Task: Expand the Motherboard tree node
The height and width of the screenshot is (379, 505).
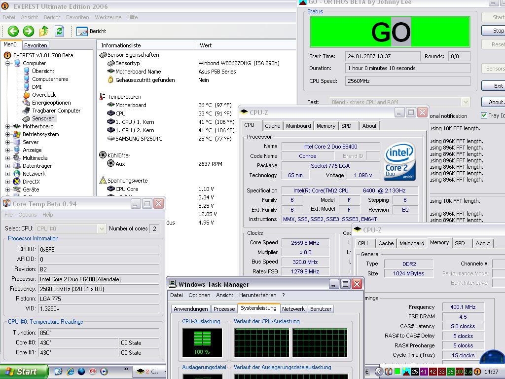Action: [x=7, y=126]
